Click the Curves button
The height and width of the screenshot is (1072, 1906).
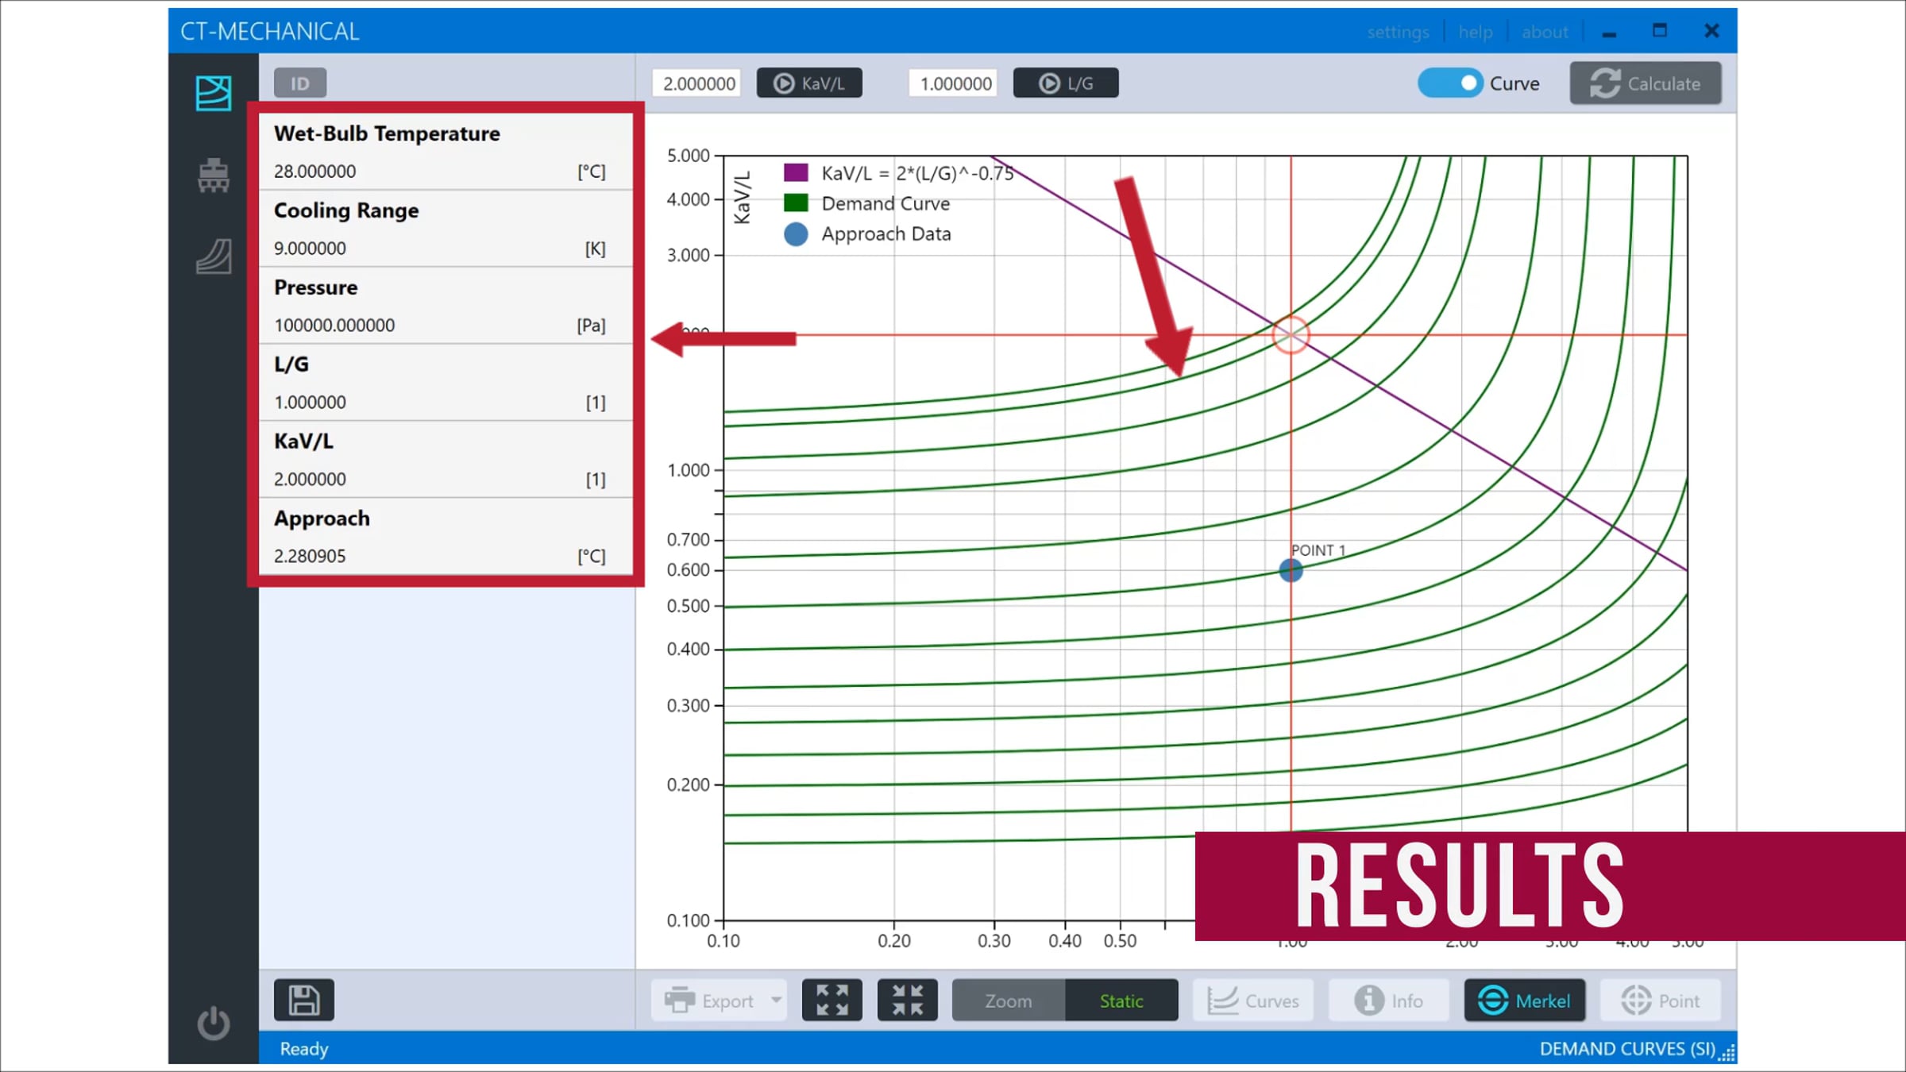click(1253, 1001)
